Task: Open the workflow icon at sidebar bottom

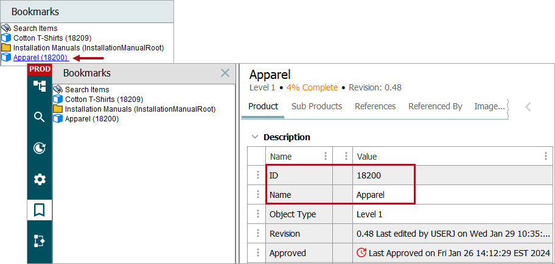Action: pos(40,240)
